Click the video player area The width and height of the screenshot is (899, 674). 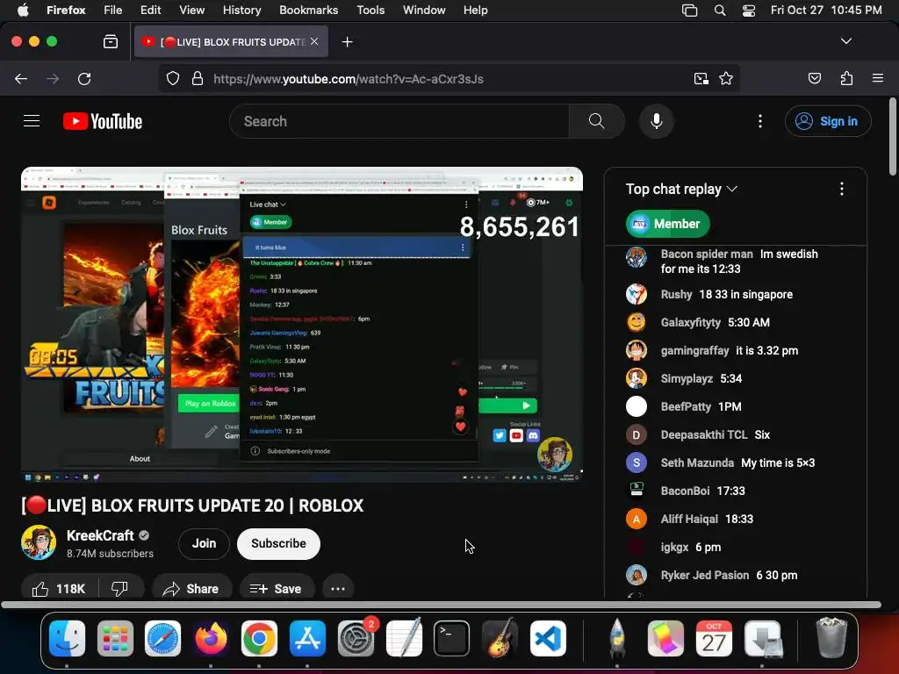[302, 325]
